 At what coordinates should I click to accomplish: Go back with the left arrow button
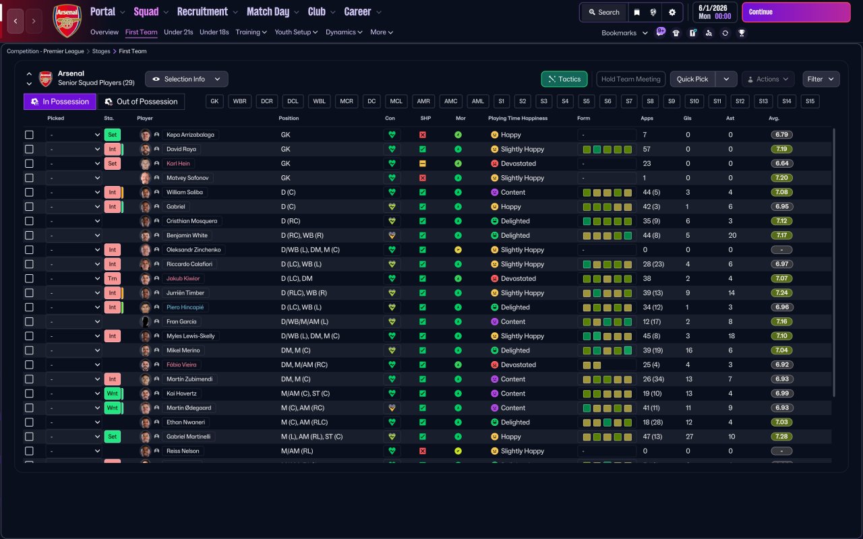coord(15,21)
